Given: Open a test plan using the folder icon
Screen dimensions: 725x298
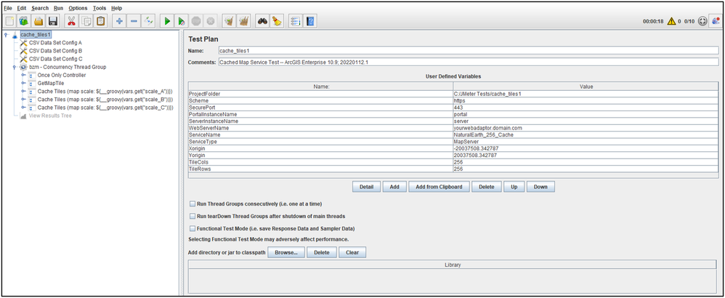Looking at the screenshot, I should click(x=39, y=21).
